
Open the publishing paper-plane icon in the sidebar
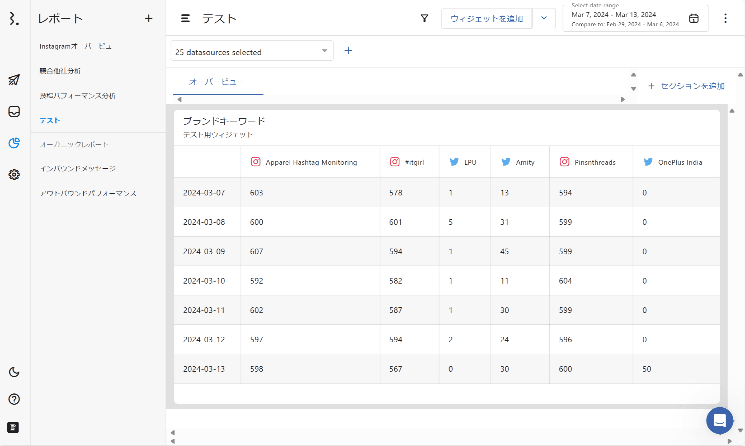click(x=14, y=80)
